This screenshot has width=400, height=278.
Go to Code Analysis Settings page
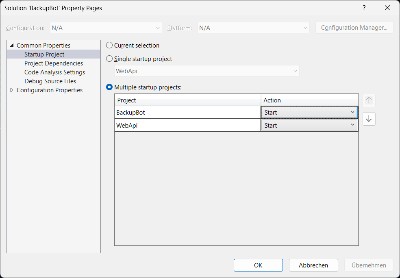[54, 72]
